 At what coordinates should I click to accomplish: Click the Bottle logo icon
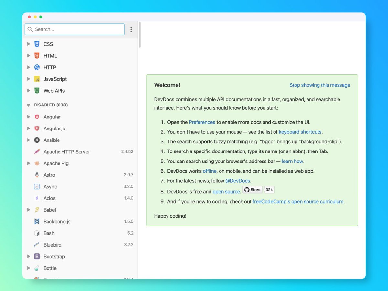[x=37, y=268]
